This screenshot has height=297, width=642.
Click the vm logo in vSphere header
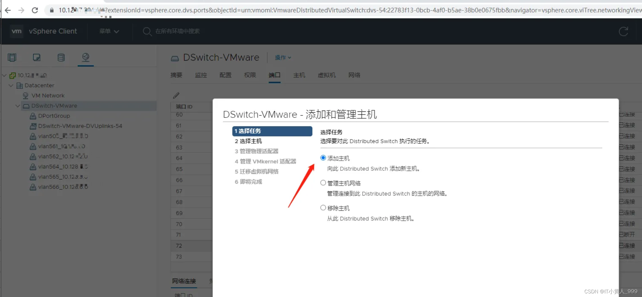(x=17, y=31)
